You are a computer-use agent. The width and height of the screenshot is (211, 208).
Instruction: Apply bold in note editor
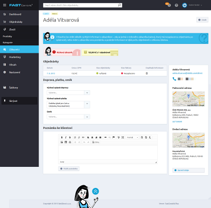point(62,137)
